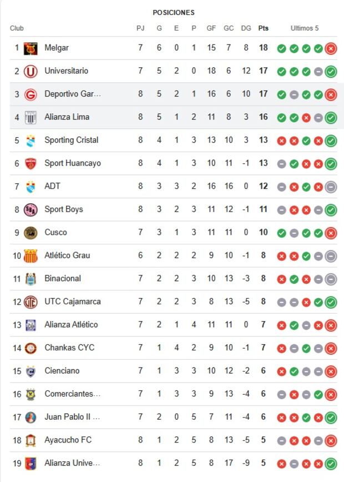Open the Sport Huancayo team link
Screen dimensions: 344x482
click(73, 163)
